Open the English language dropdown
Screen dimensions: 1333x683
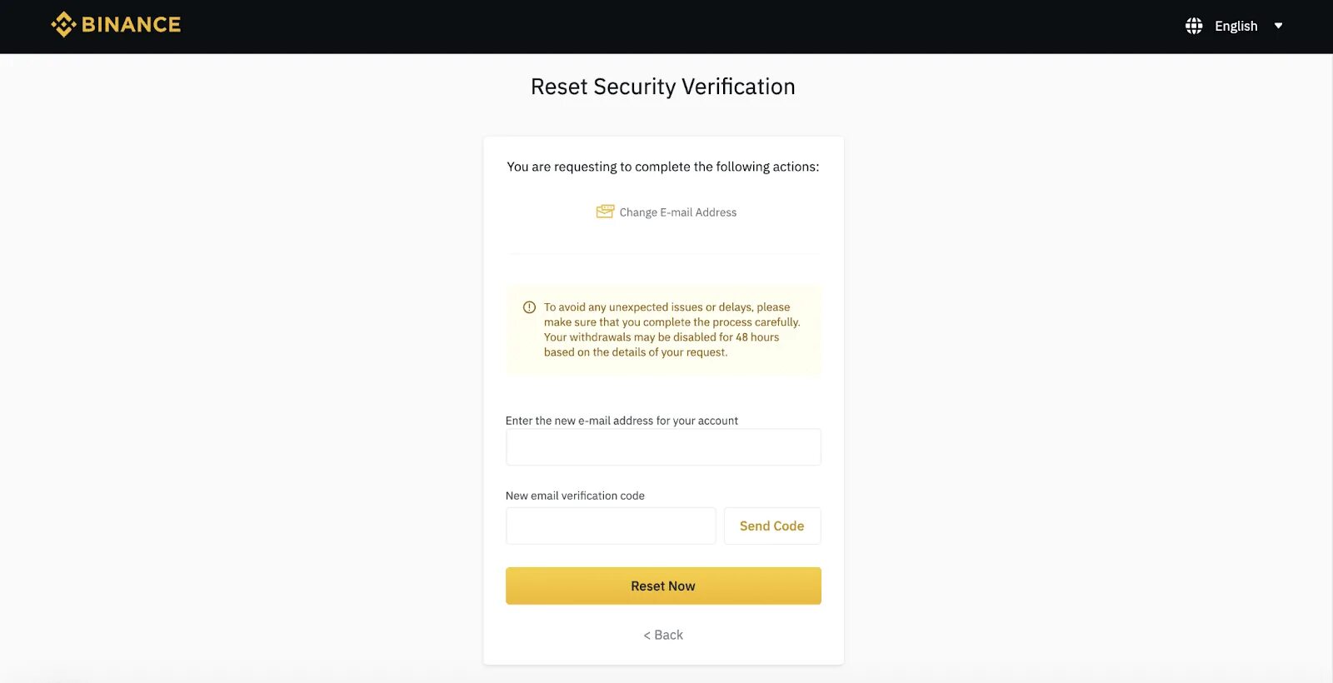pos(1236,26)
